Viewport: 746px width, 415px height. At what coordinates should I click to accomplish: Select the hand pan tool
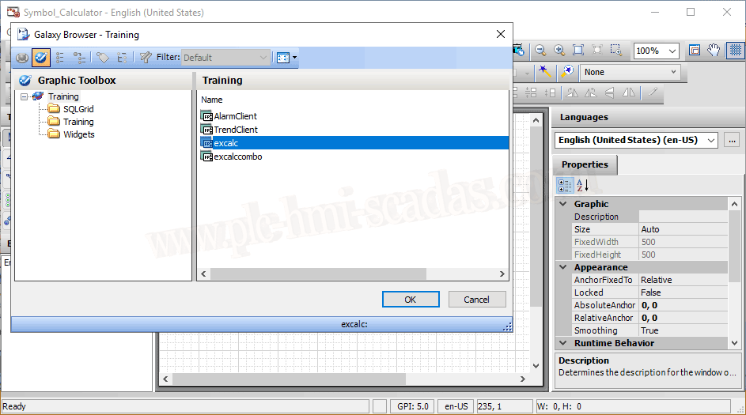pos(714,51)
